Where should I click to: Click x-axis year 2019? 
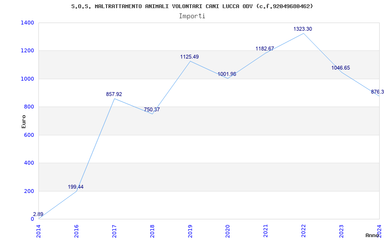coord(190,231)
